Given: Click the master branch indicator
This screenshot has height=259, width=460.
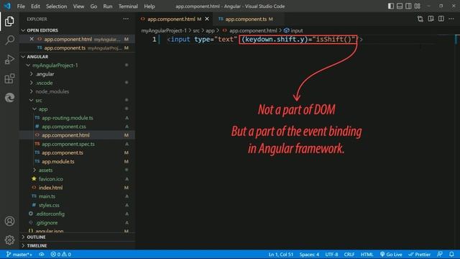Looking at the screenshot, I should (x=19, y=254).
